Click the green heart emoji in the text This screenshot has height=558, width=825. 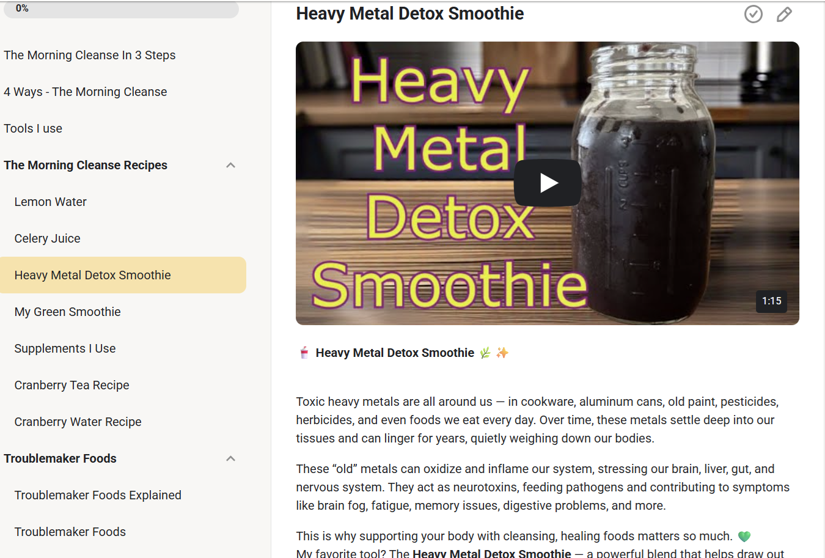pyautogui.click(x=744, y=537)
